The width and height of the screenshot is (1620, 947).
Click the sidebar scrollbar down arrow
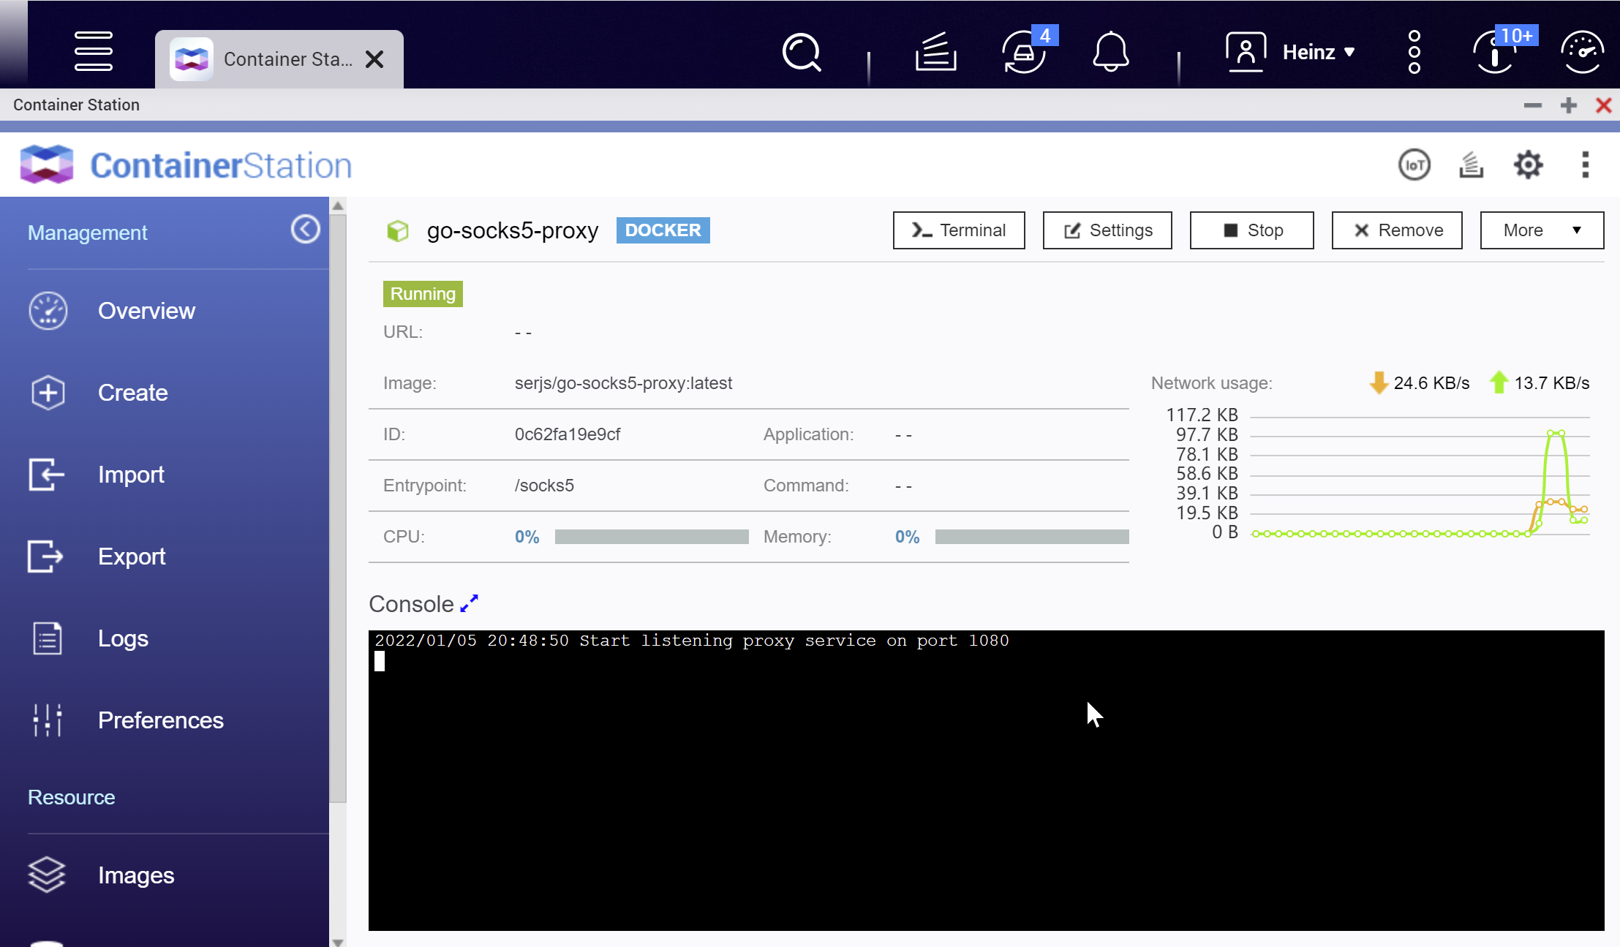(x=338, y=942)
